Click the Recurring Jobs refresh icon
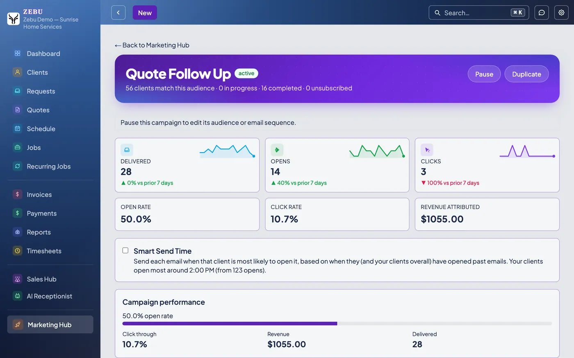The image size is (574, 358). click(17, 167)
